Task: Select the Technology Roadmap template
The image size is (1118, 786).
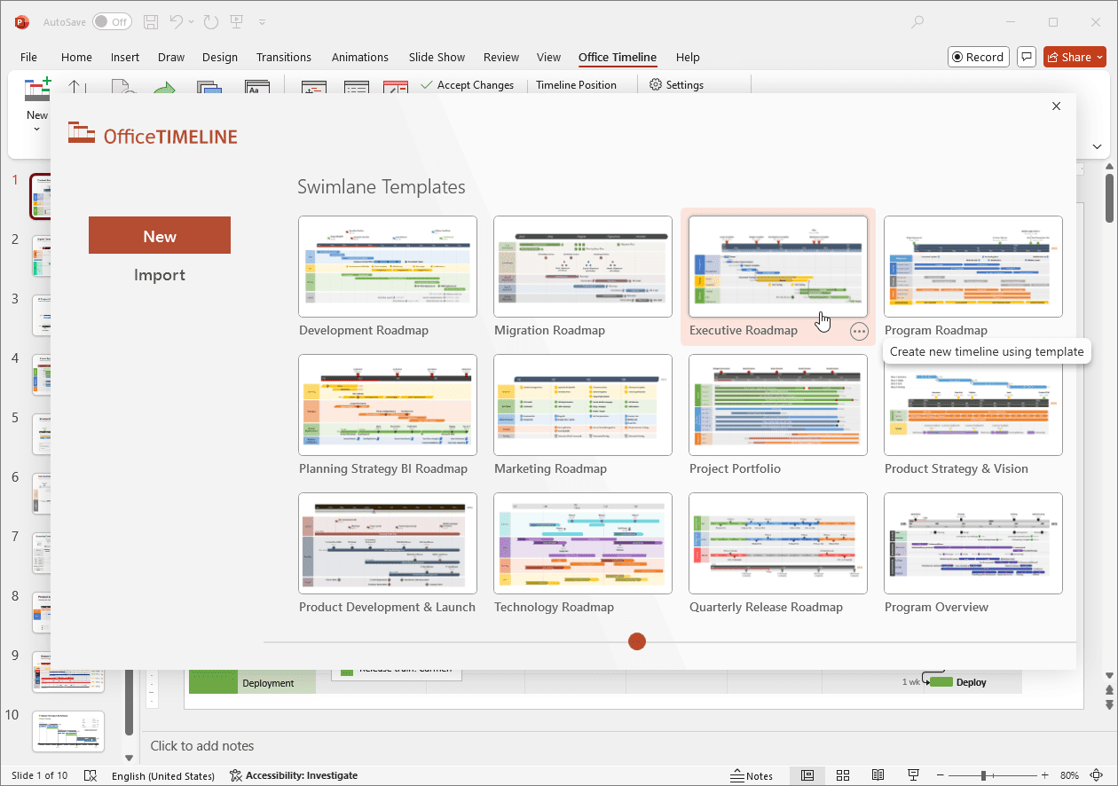Action: [583, 544]
